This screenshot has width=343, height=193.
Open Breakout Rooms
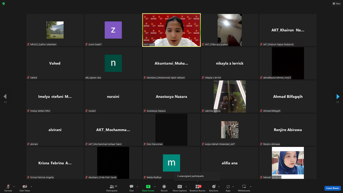[x=197, y=188]
